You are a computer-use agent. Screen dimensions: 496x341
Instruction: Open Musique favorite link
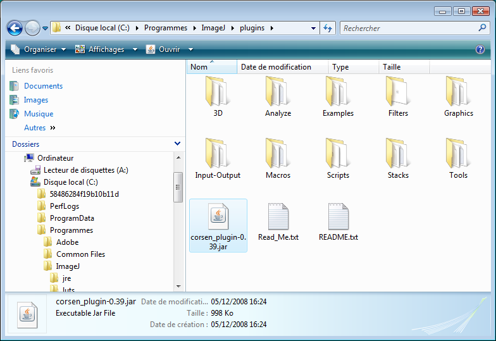tap(39, 114)
